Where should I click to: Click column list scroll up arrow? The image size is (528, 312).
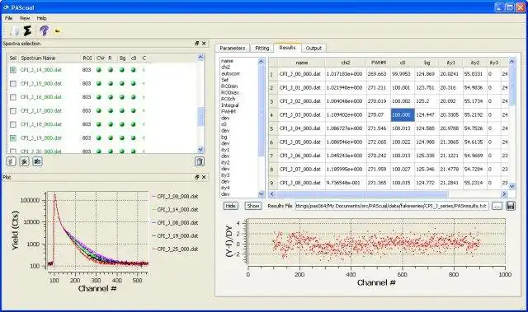pyautogui.click(x=261, y=61)
